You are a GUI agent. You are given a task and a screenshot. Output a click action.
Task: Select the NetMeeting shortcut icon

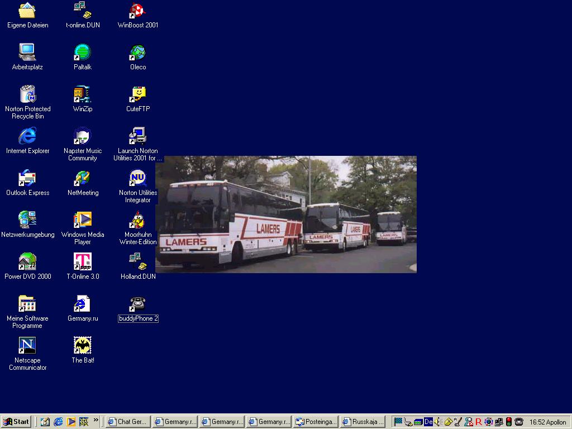(83, 178)
